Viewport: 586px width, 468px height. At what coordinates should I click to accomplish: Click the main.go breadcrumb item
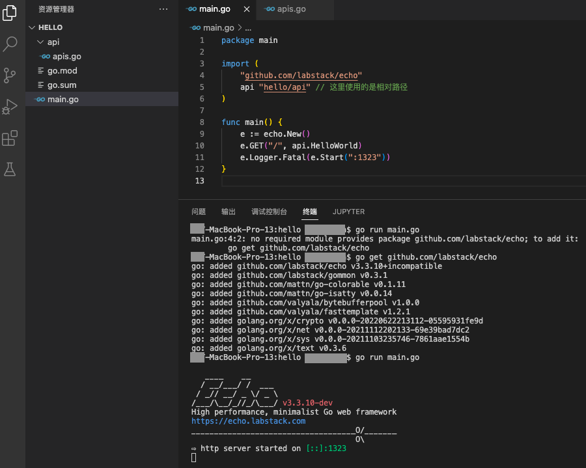pyautogui.click(x=219, y=28)
